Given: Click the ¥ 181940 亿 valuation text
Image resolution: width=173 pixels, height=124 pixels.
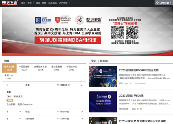Looking at the screenshot, I should tap(63, 112).
